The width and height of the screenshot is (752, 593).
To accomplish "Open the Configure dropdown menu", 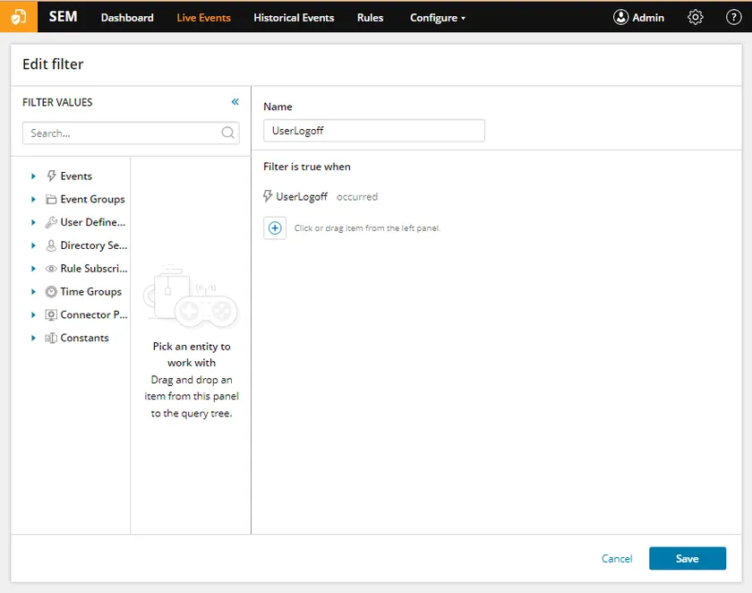I will click(x=437, y=17).
